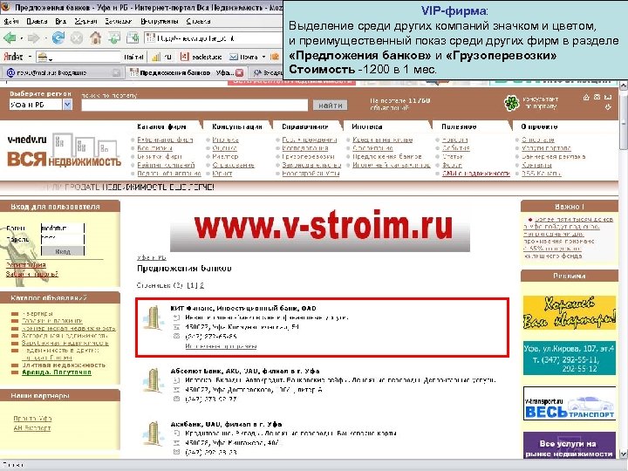Click the v-transport.ru Весь Транспорт banner
628x471 pixels.
tap(569, 403)
